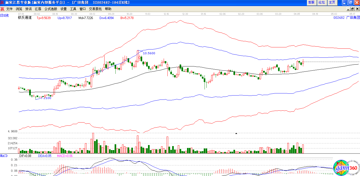Open the 资讯 menu
The image size is (360, 176).
tap(28, 9)
